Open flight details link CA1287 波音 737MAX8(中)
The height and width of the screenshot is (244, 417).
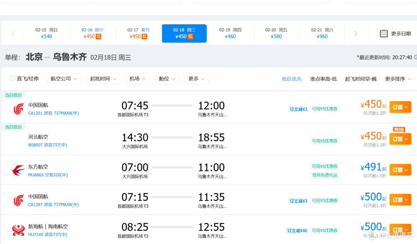53,204
